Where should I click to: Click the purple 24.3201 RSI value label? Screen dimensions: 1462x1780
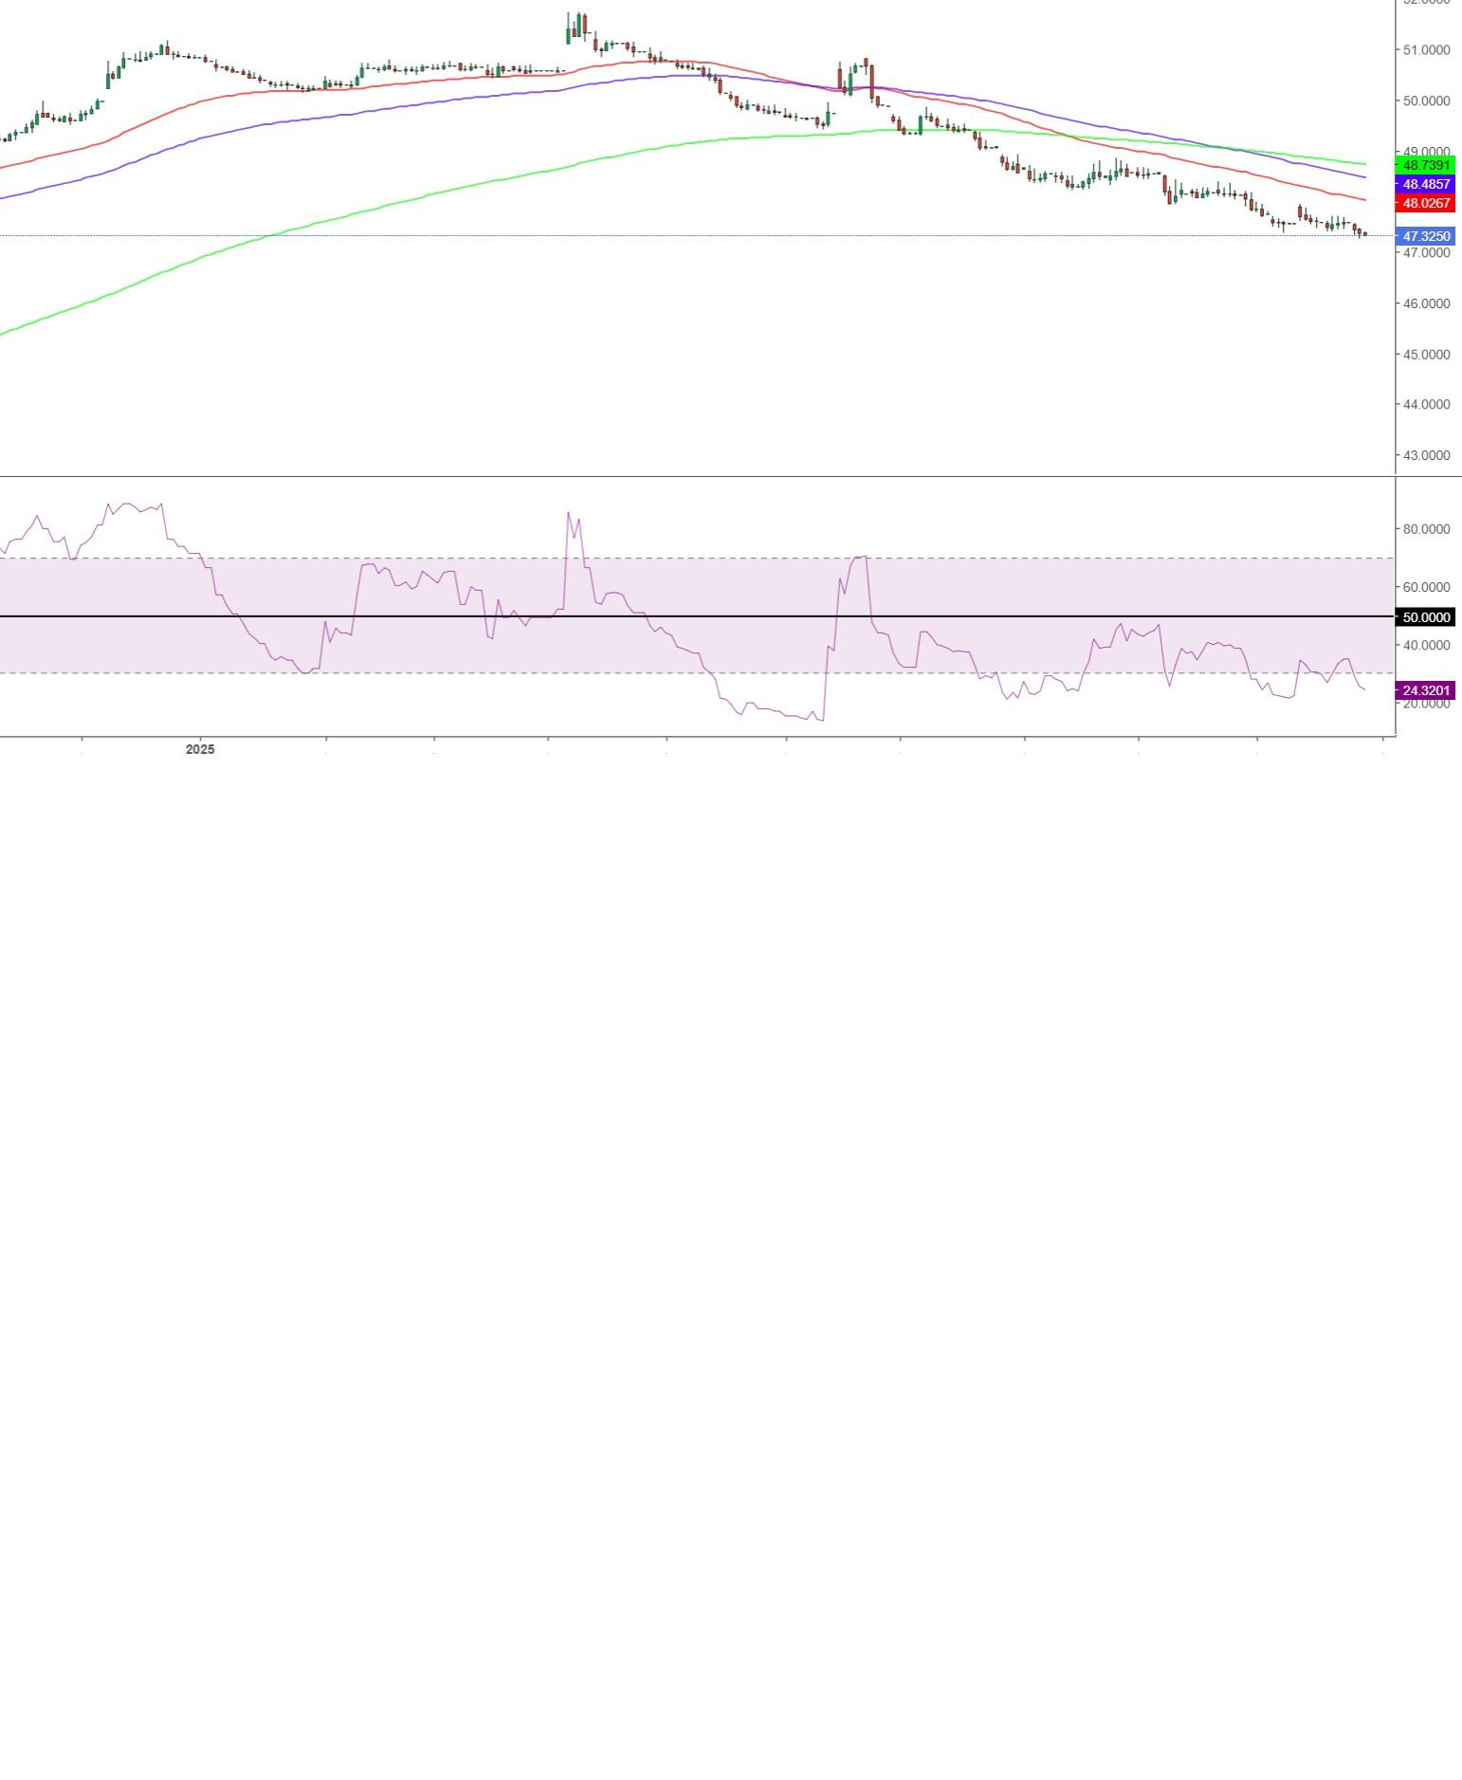click(x=1425, y=690)
